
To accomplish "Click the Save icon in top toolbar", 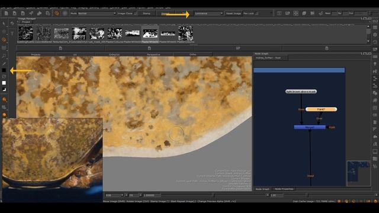I will 23,13.
